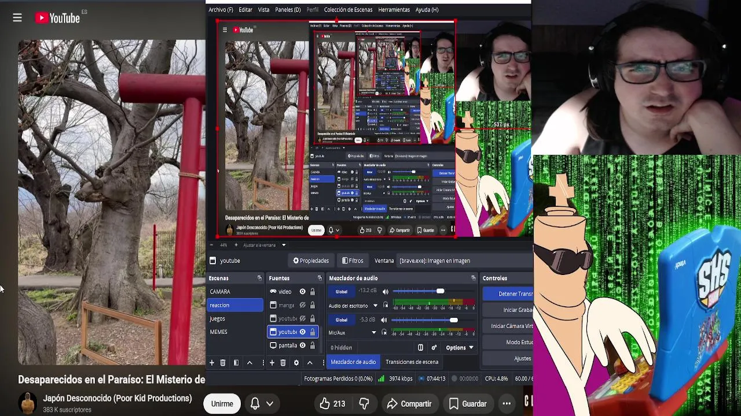Open the more actions three-dots menu on YouTube
The height and width of the screenshot is (416, 741).
click(x=507, y=404)
